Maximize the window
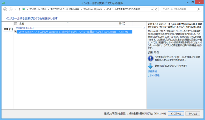Screen dimensions: 205x120 (193, 2)
